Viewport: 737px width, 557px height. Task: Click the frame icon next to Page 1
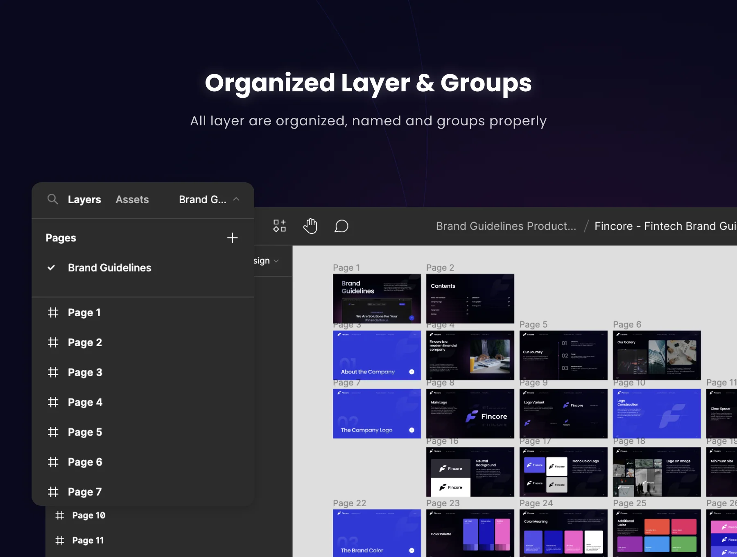53,312
